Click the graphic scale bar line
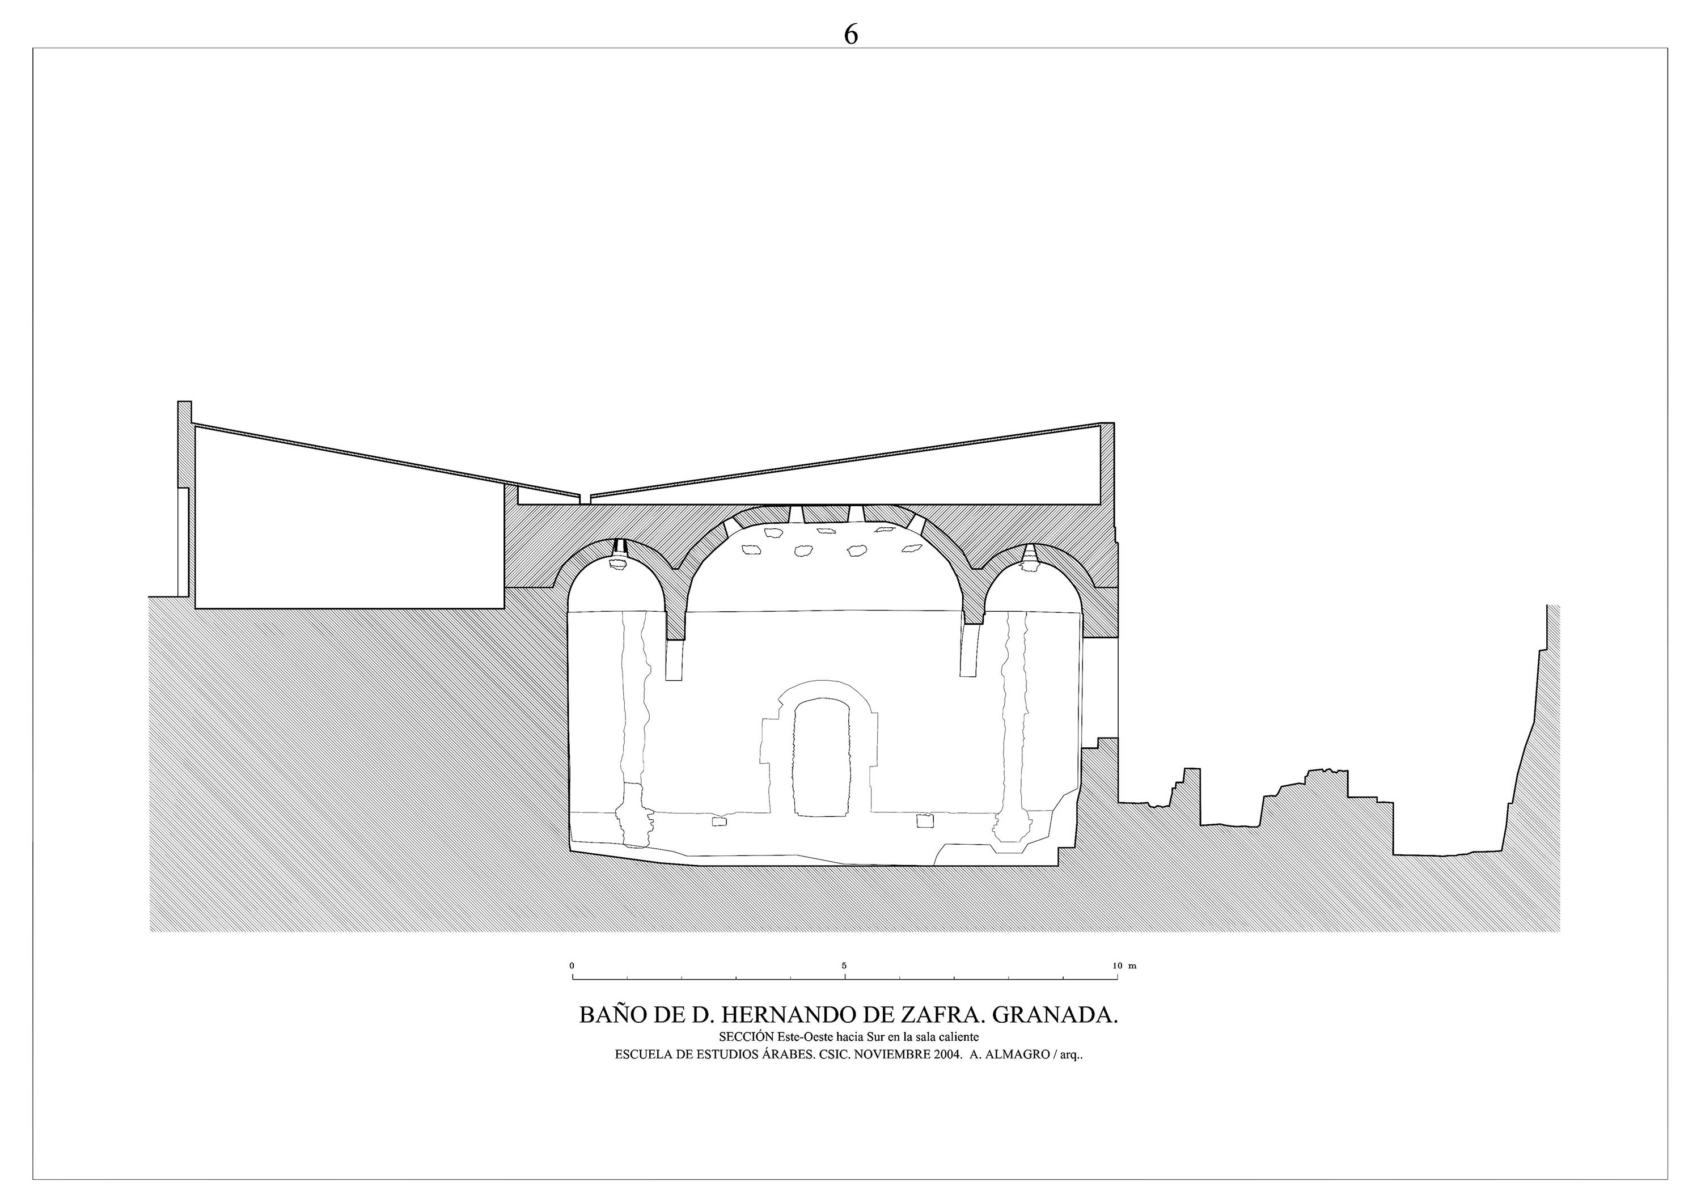Viewport: 1701px width, 1203px height. pyautogui.click(x=845, y=977)
